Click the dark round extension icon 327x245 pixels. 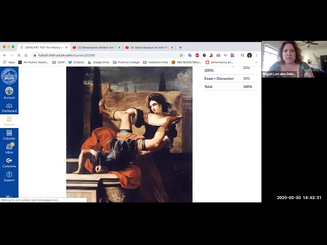click(x=204, y=55)
